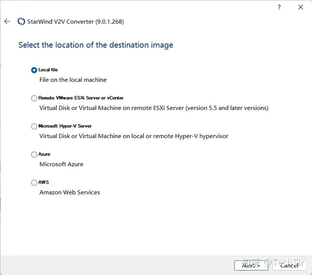Pick the Azure destination radio button

34,155
